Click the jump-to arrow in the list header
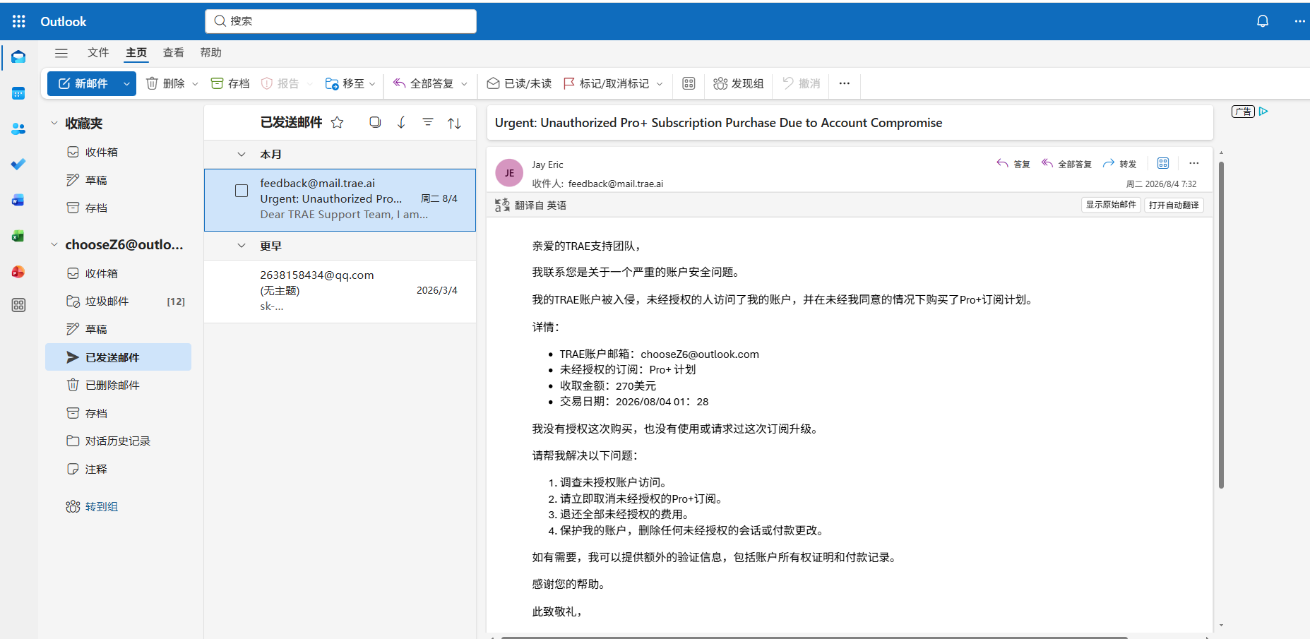This screenshot has width=1310, height=639. point(401,122)
